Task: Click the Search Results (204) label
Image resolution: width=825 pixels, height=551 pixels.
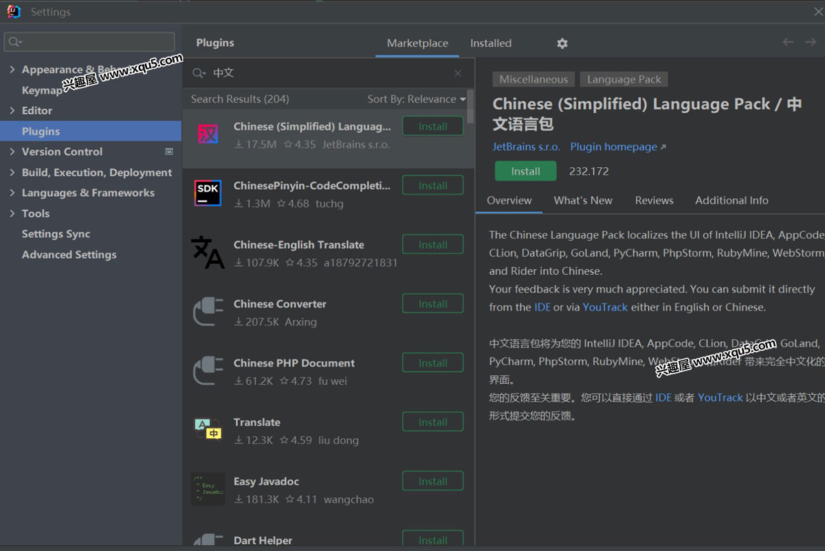Action: click(x=240, y=99)
